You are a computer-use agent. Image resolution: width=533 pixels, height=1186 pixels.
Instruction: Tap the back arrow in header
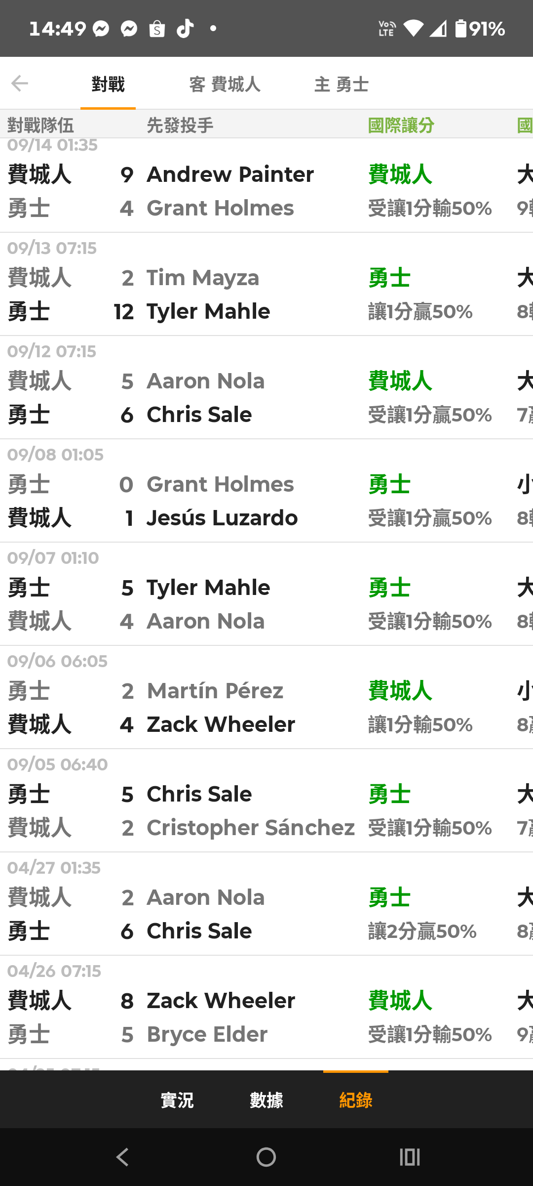click(x=20, y=84)
